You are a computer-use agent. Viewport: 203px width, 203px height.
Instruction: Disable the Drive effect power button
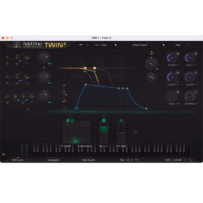click(178, 92)
